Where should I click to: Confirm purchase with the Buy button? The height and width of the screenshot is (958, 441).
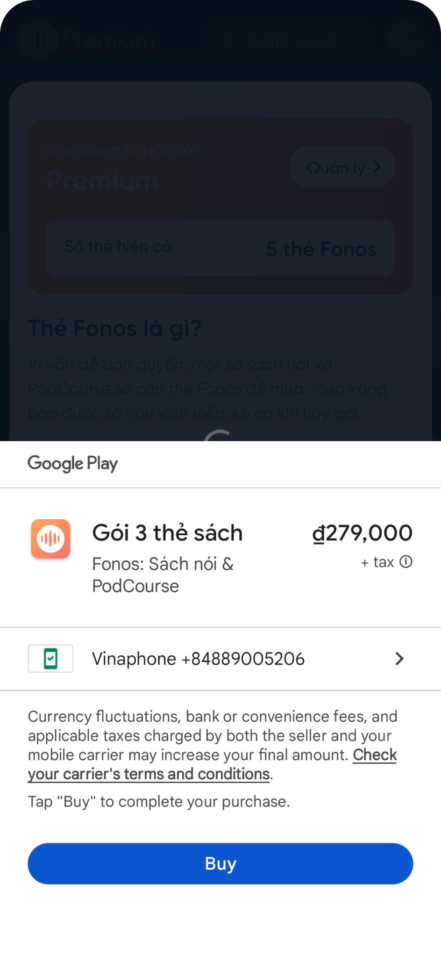click(220, 864)
